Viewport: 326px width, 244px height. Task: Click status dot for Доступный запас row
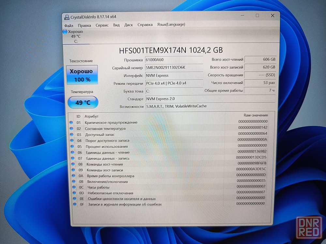click(72, 135)
